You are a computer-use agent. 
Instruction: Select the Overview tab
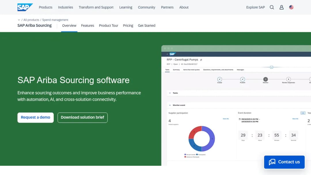click(x=69, y=26)
